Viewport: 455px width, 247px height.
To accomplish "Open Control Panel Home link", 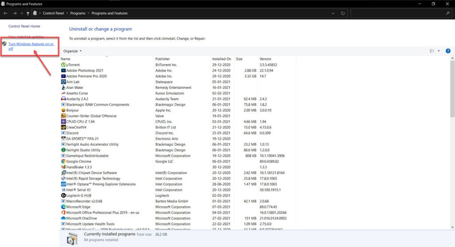I will 24,26.
